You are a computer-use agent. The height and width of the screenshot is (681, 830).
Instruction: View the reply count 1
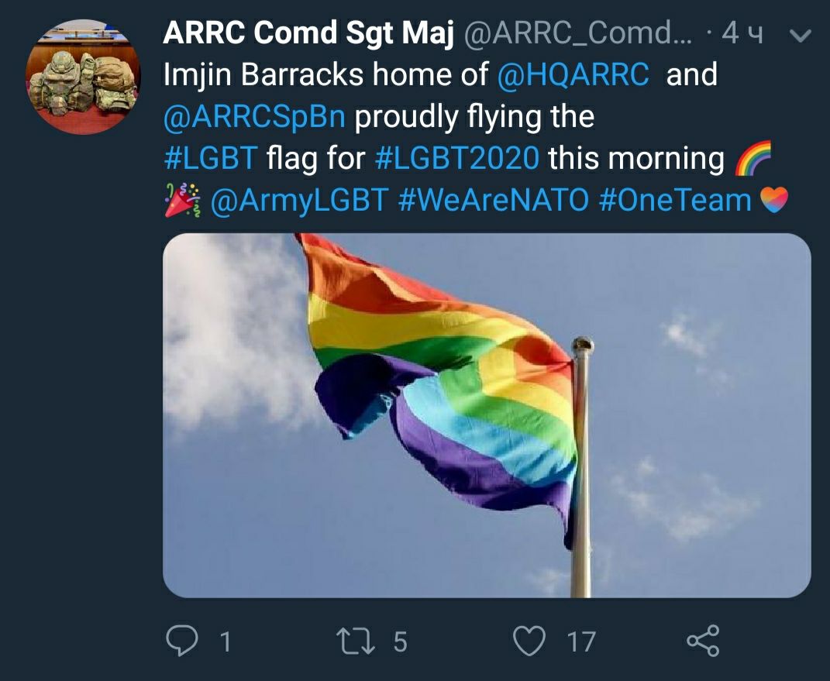coord(225,641)
